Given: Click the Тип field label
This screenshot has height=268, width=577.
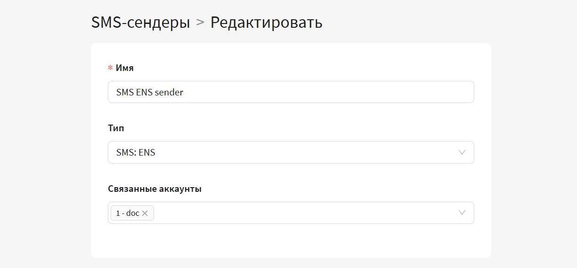Looking at the screenshot, I should click(x=116, y=128).
